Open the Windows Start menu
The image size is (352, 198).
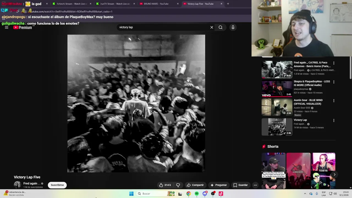point(131,194)
